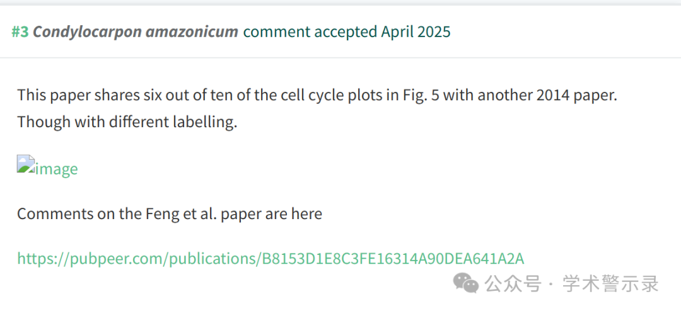Click the word 'amazonicum' in the header
Viewport: 681px width, 311px height.
(192, 31)
